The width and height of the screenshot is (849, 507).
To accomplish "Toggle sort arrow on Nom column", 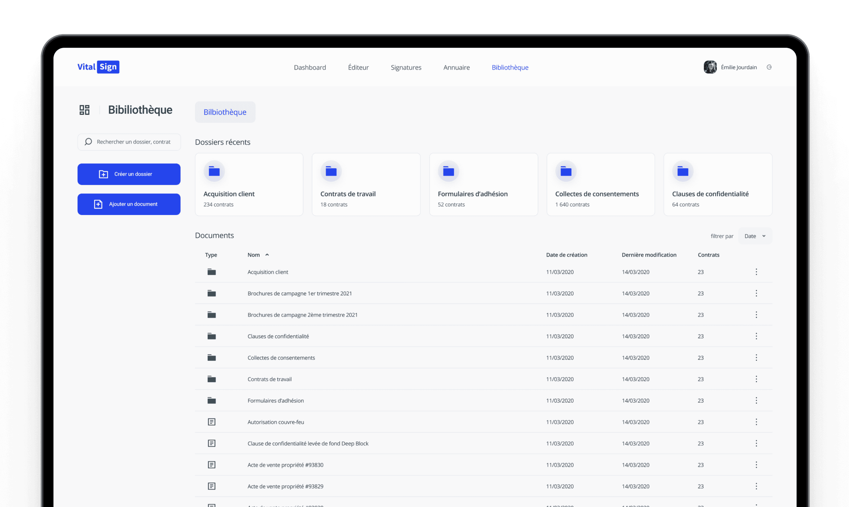I will pyautogui.click(x=267, y=255).
